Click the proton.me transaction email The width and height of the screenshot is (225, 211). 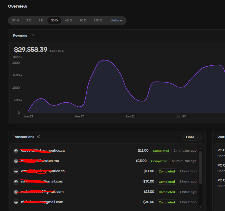point(40,161)
